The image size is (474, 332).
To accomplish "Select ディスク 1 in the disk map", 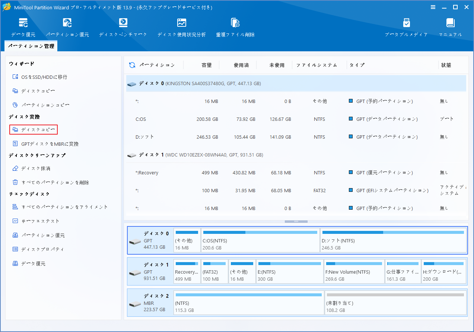I will 150,271.
